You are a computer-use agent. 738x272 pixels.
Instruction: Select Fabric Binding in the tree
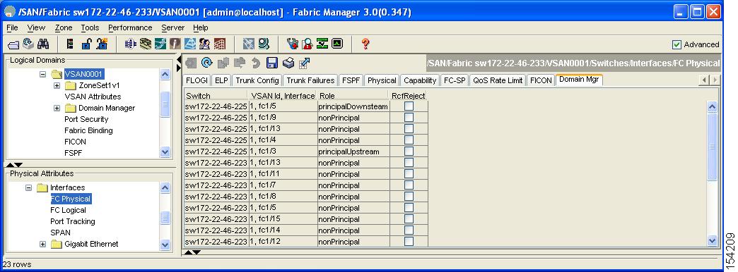point(88,130)
